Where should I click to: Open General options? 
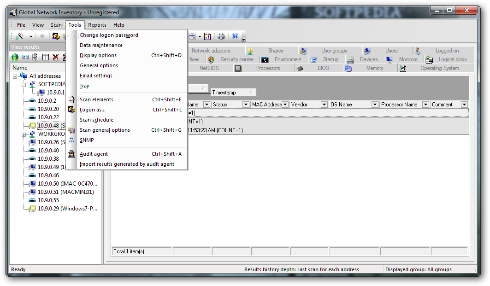127,65
